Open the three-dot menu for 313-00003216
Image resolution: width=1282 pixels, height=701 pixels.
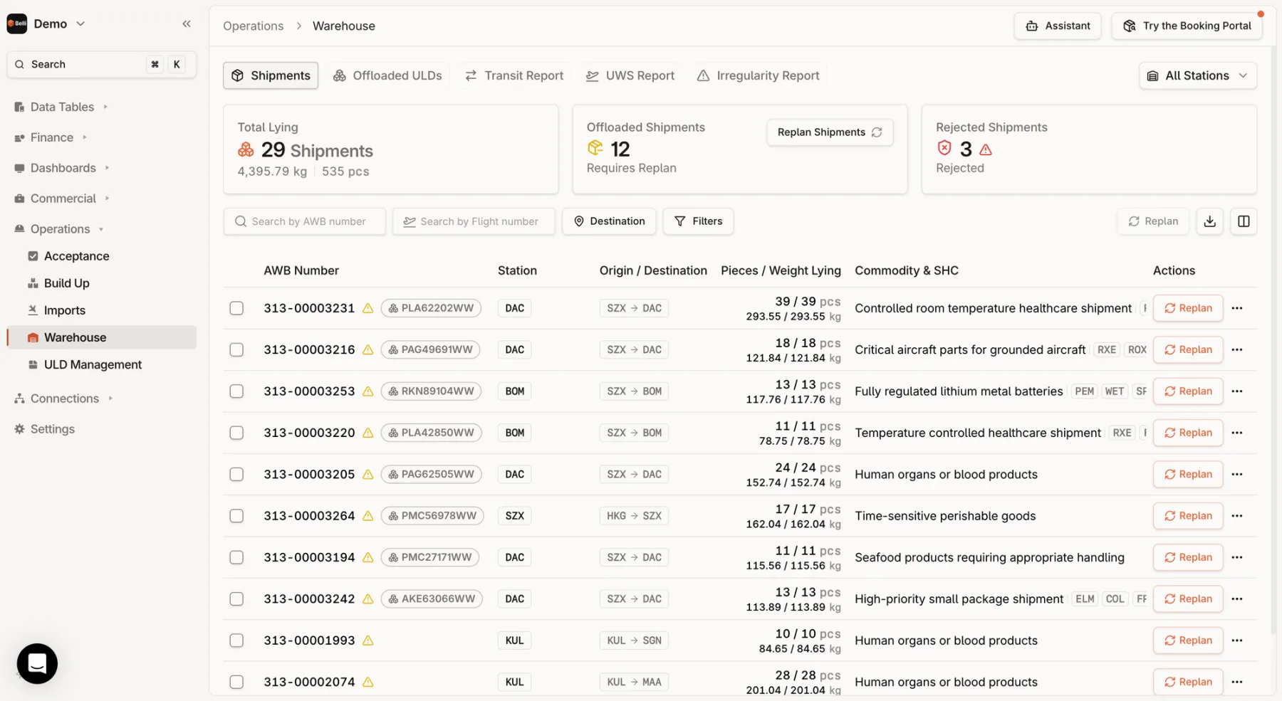click(1237, 349)
